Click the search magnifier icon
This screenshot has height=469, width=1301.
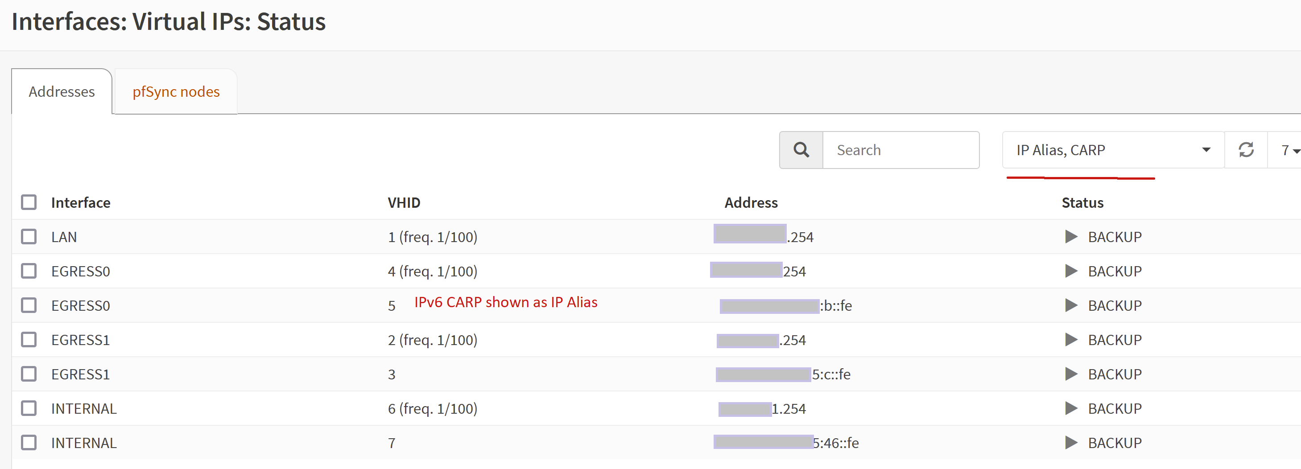[801, 150]
